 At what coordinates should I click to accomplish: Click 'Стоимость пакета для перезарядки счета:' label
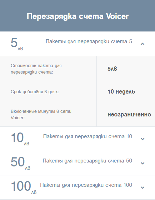click(36, 69)
